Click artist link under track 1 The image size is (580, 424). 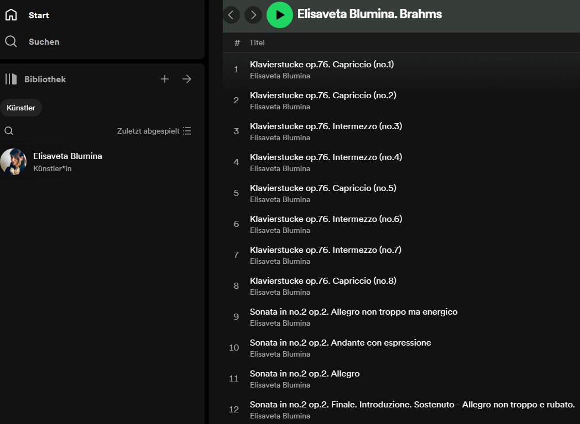point(280,76)
